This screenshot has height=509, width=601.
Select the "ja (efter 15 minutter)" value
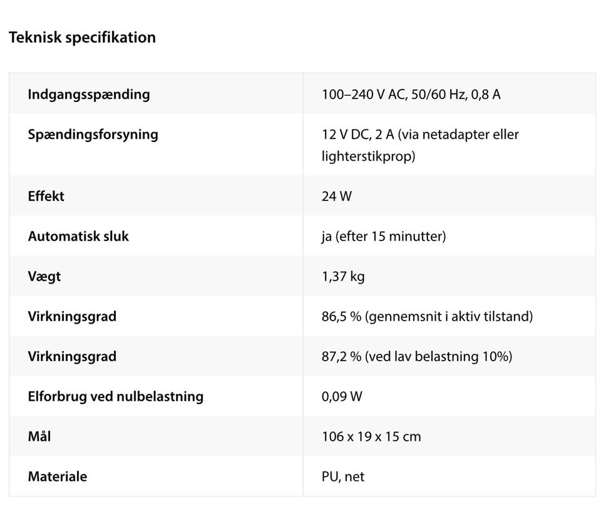[383, 236]
